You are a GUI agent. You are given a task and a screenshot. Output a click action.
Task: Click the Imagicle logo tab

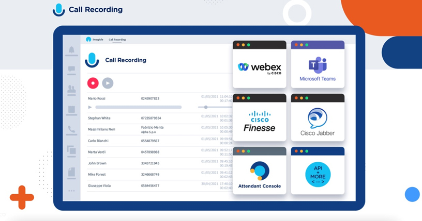pos(95,40)
